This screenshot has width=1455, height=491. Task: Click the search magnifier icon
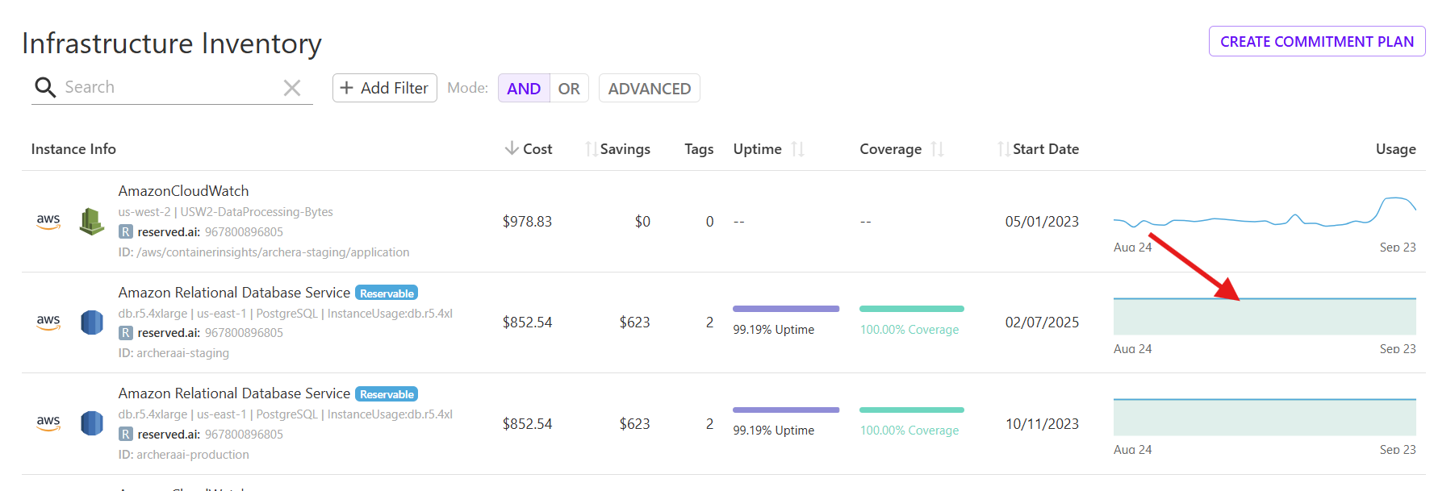point(45,87)
